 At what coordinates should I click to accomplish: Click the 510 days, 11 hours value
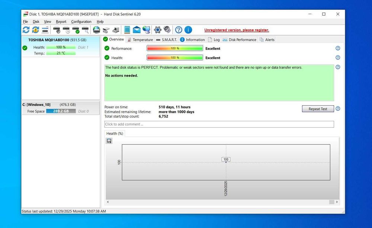174,107
